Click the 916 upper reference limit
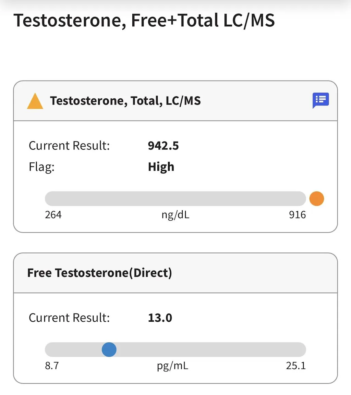 pos(297,215)
